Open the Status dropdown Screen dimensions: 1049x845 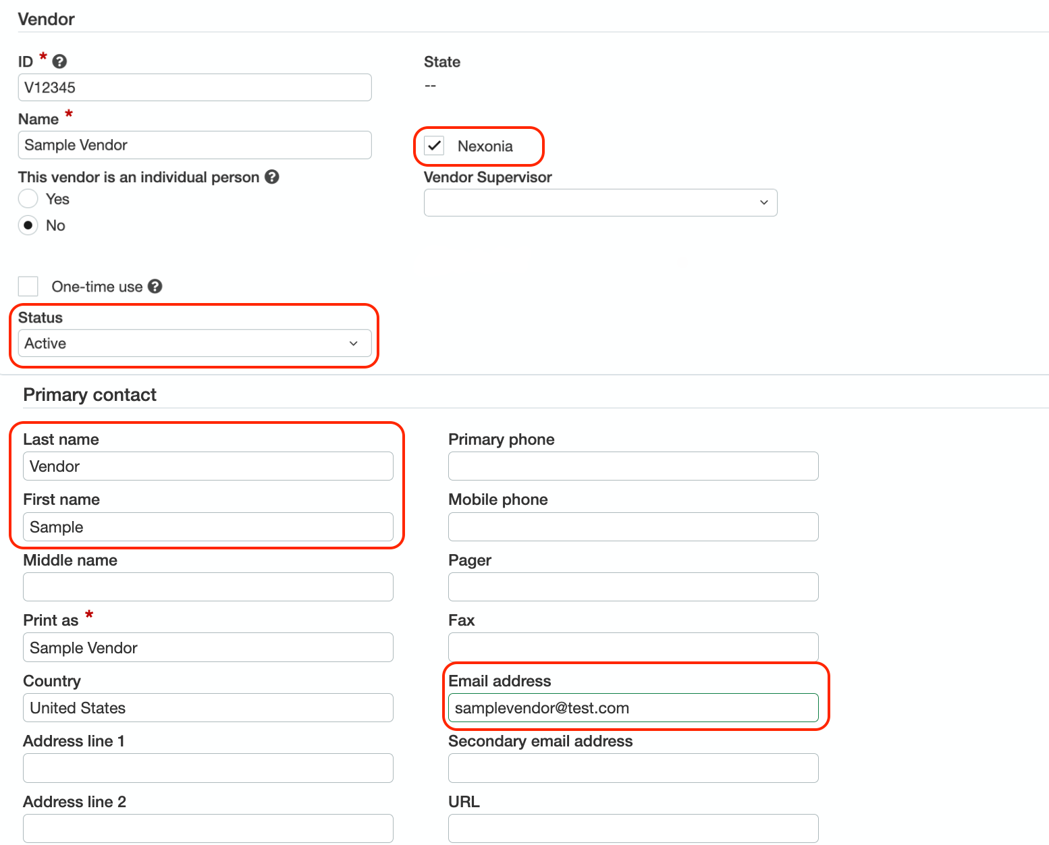click(x=194, y=344)
